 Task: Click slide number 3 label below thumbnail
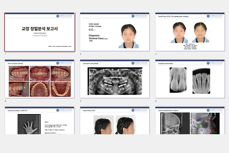[156, 54]
